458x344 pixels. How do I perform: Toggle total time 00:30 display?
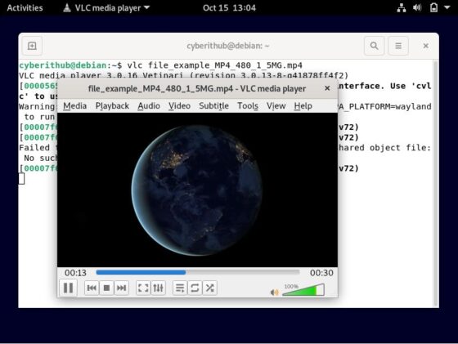point(321,273)
